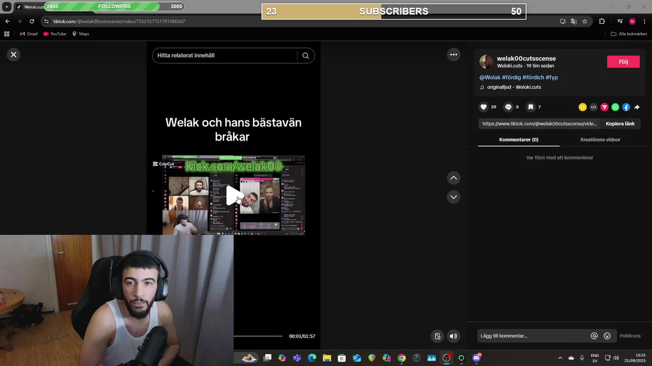The height and width of the screenshot is (366, 652).
Task: Click the search magnifier icon
Action: pos(306,55)
